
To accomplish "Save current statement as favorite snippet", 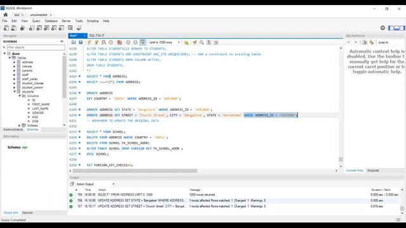I will 186,42.
